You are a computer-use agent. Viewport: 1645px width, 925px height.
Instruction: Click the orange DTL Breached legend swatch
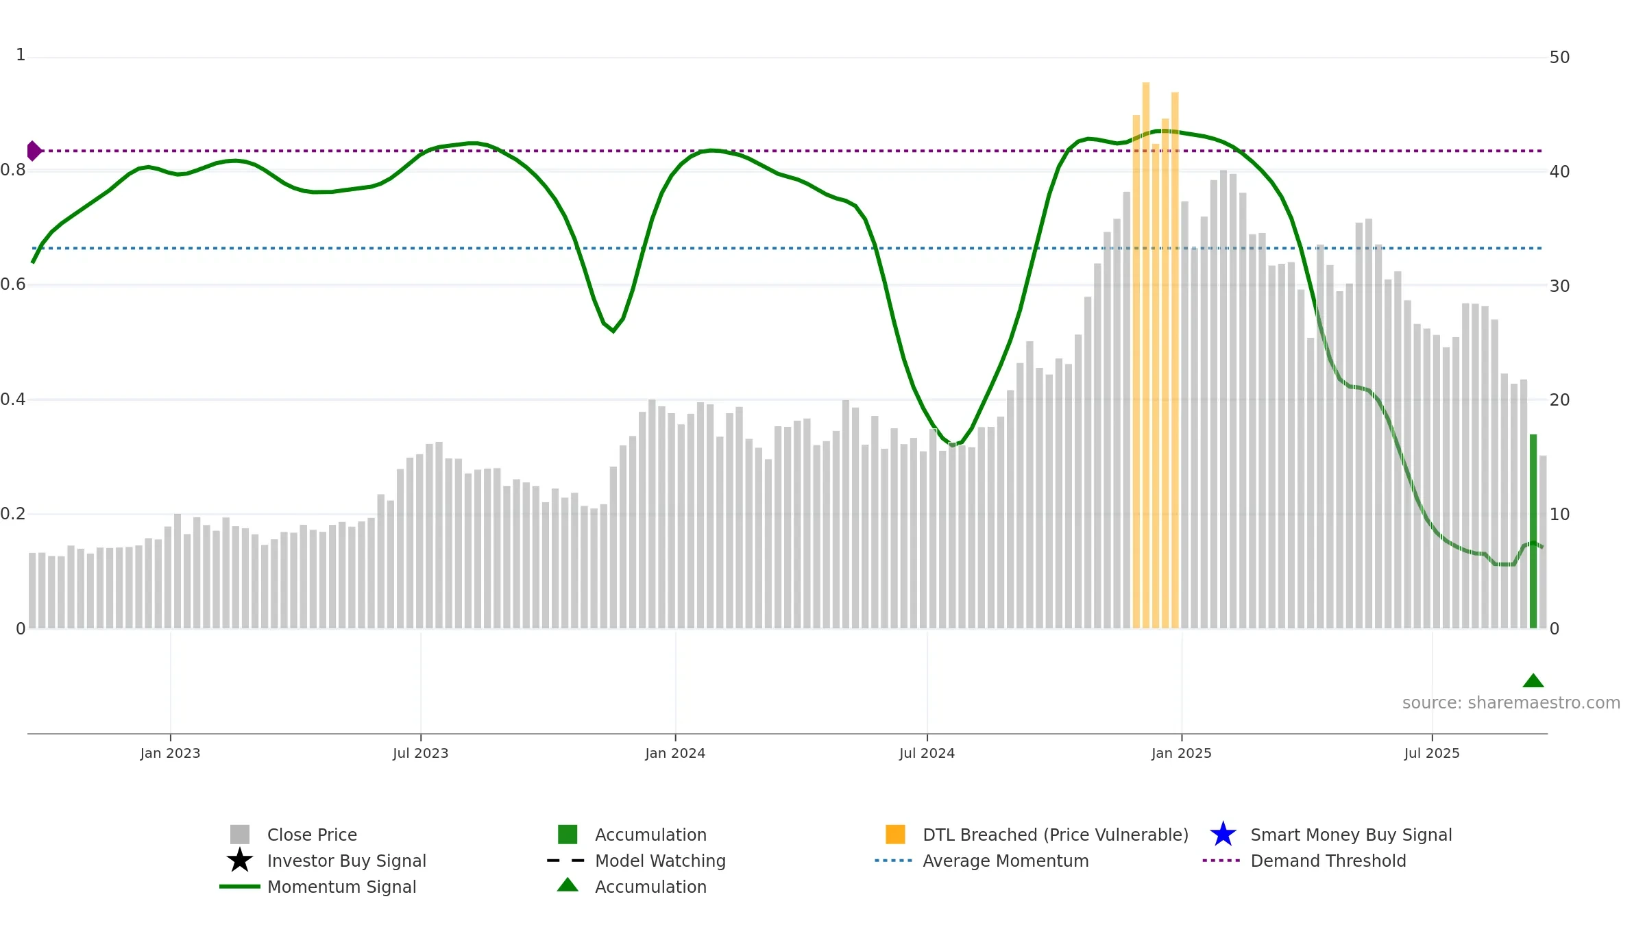pos(895,835)
